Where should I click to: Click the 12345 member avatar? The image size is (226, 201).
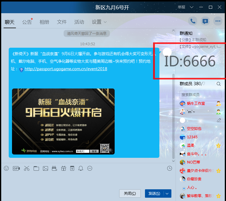click(x=182, y=137)
